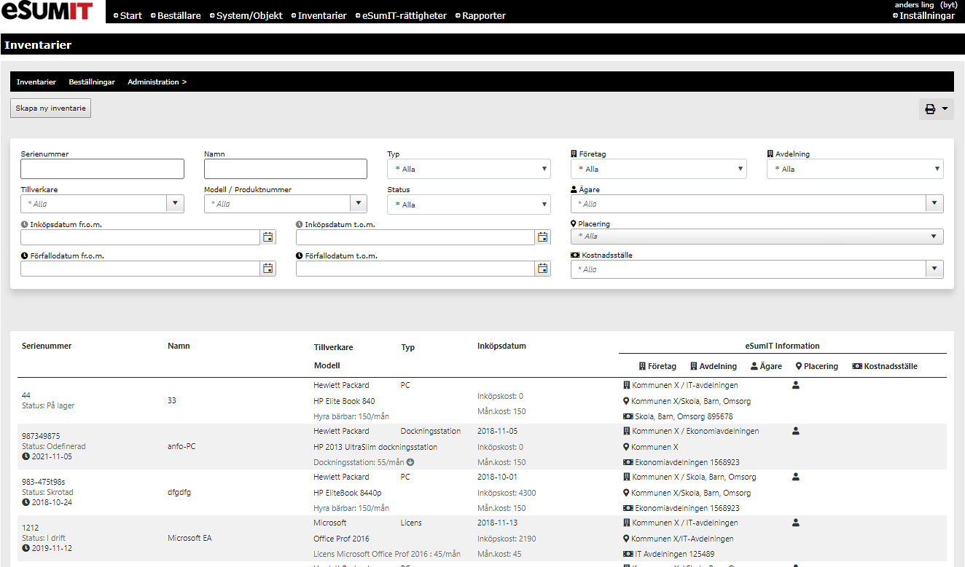Image resolution: width=965 pixels, height=567 pixels.
Task: Click Tillverkare column header
Action: tap(334, 347)
